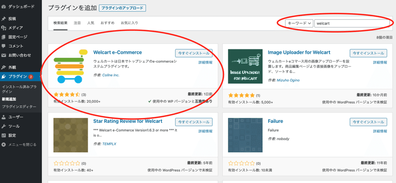The image size is (396, 183).
Task: Click the Image Uploader for Welcart thumbnail
Action: [245, 66]
